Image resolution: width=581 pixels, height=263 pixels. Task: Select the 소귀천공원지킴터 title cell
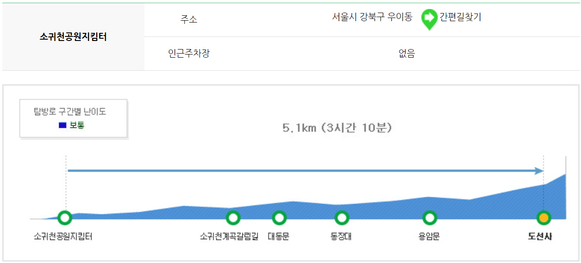click(x=74, y=37)
